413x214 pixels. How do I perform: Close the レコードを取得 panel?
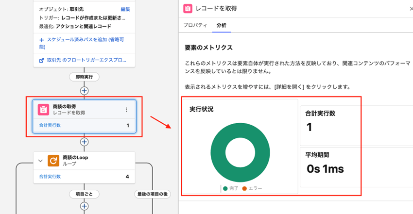pyautogui.click(x=410, y=9)
